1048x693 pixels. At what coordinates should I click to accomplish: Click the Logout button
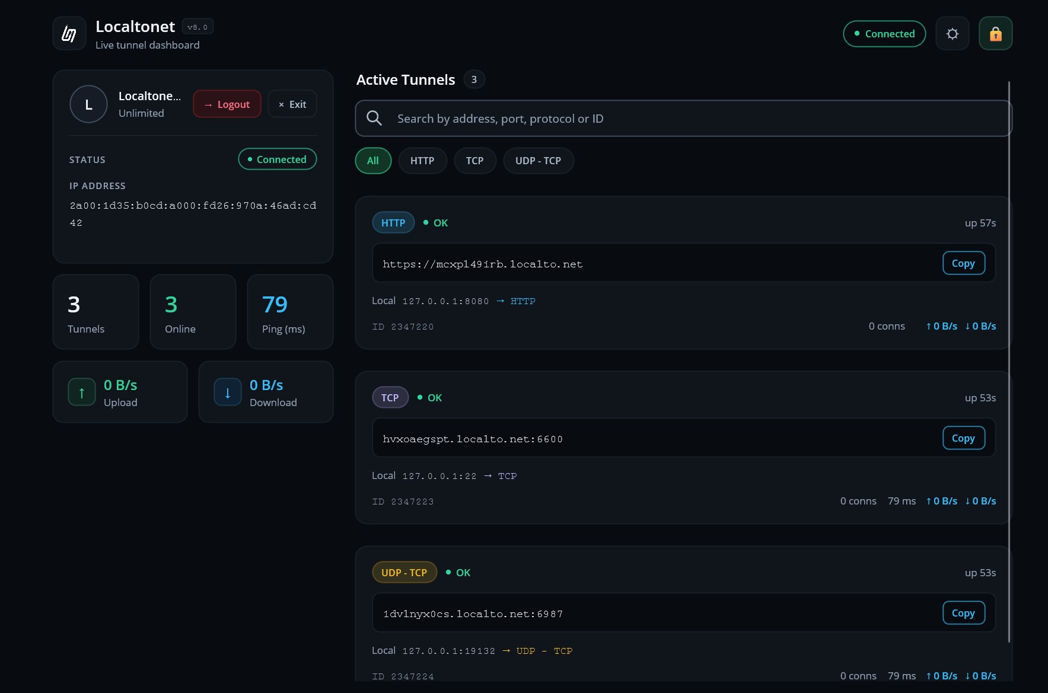(227, 104)
